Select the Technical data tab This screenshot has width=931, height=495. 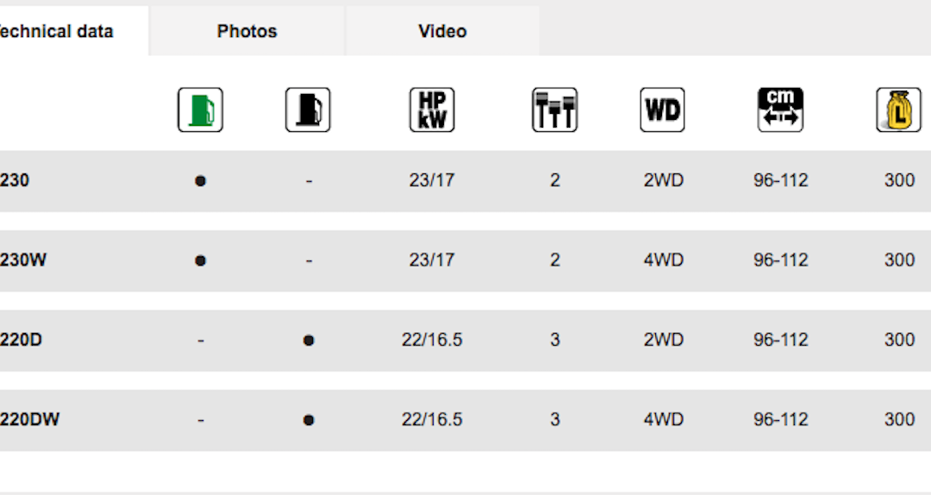(x=57, y=32)
